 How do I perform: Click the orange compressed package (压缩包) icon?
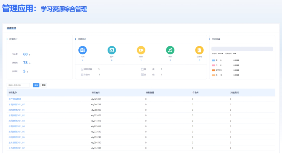click(x=199, y=50)
